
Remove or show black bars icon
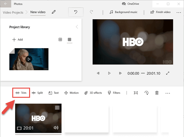136,93
